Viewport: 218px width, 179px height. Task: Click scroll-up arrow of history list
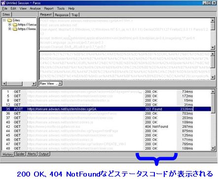pyautogui.click(x=213, y=92)
